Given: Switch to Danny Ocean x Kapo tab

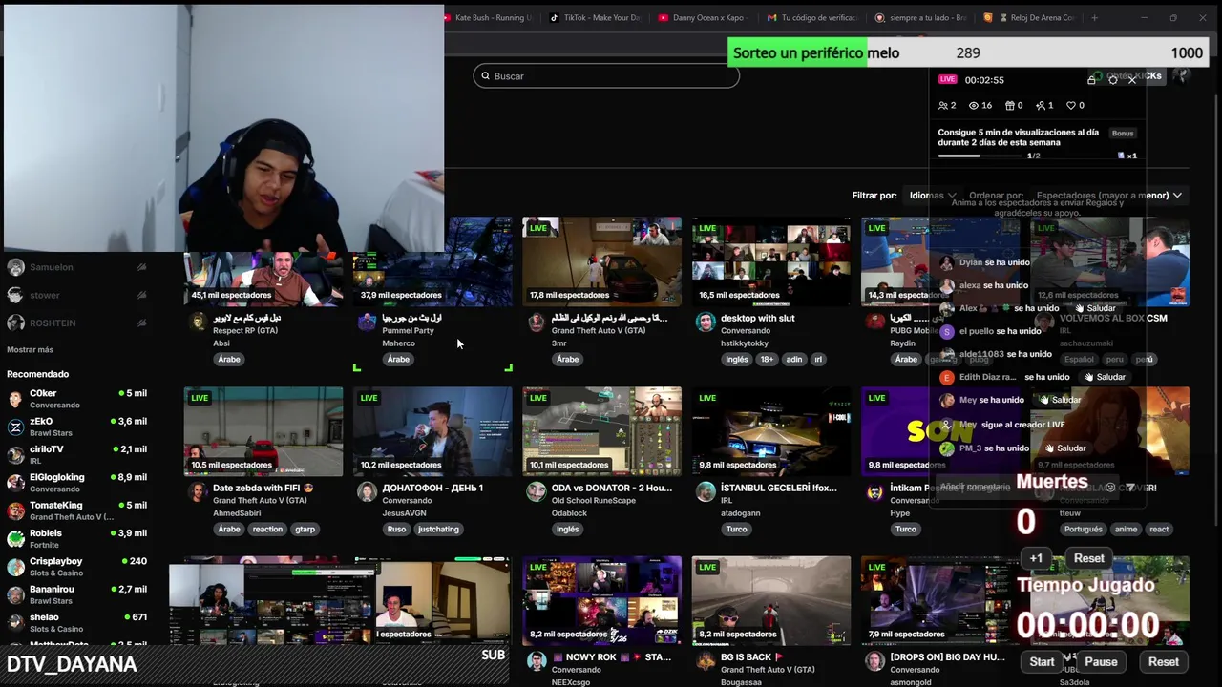Looking at the screenshot, I should click(705, 17).
